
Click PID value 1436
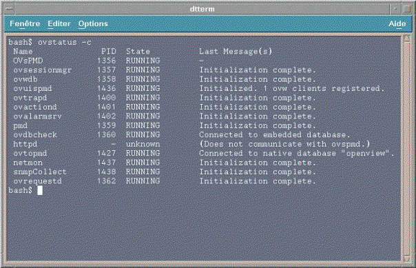tap(106, 88)
